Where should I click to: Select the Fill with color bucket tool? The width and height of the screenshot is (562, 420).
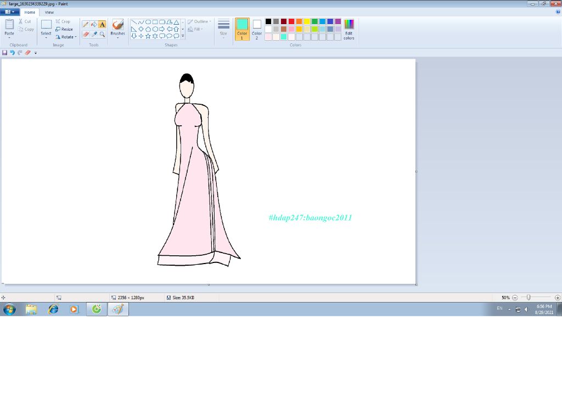(x=94, y=24)
